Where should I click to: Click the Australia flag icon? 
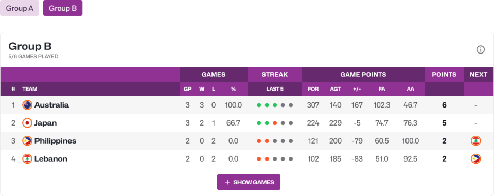27,105
